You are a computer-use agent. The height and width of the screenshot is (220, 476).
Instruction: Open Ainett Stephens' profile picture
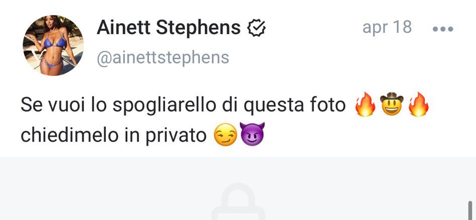click(x=53, y=45)
